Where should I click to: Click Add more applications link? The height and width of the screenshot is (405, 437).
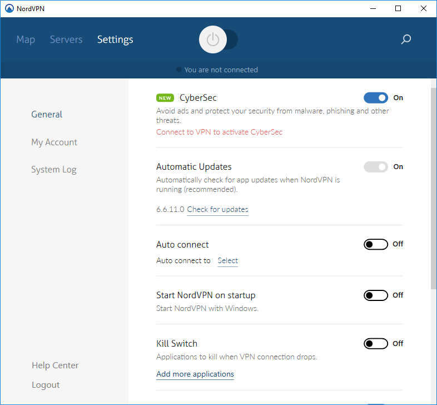(x=195, y=374)
